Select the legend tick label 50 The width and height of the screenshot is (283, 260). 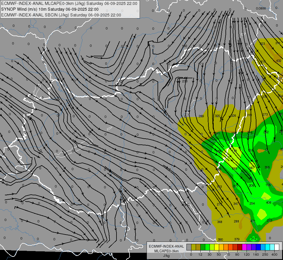[219, 255]
